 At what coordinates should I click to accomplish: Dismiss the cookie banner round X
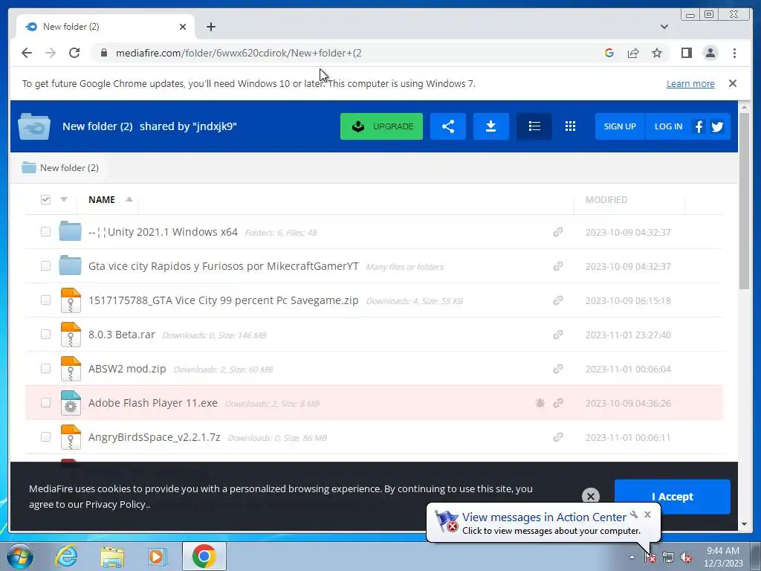coord(591,496)
